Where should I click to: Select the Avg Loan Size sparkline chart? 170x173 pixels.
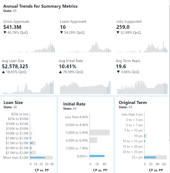pyautogui.click(x=28, y=88)
